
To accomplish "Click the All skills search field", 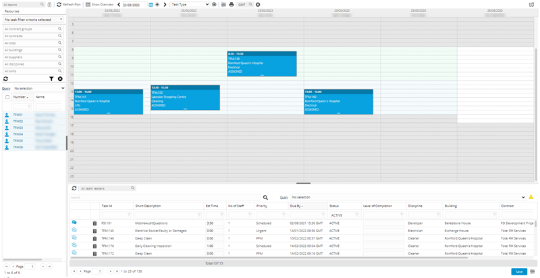I will coord(30,71).
